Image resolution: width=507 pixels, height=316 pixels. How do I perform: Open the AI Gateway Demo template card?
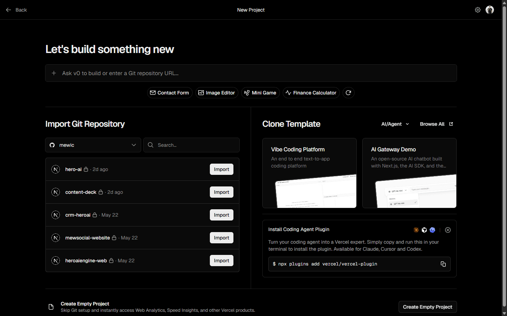409,173
